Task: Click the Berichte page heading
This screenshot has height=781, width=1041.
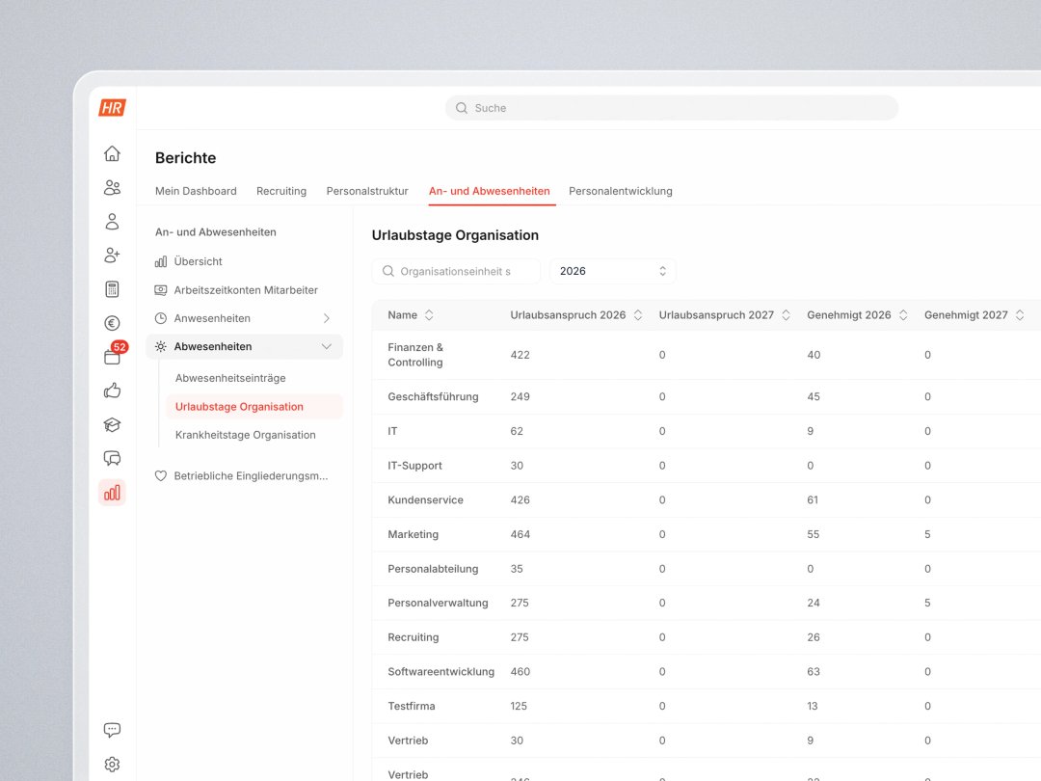Action: pyautogui.click(x=185, y=158)
